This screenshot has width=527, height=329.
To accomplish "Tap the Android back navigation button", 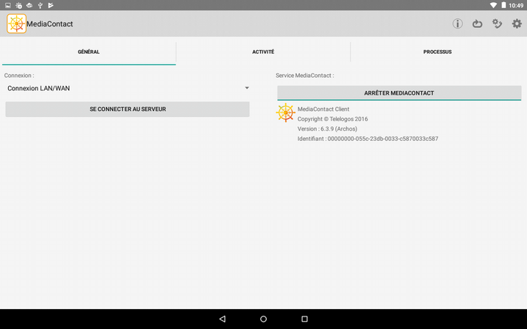I will [223, 319].
